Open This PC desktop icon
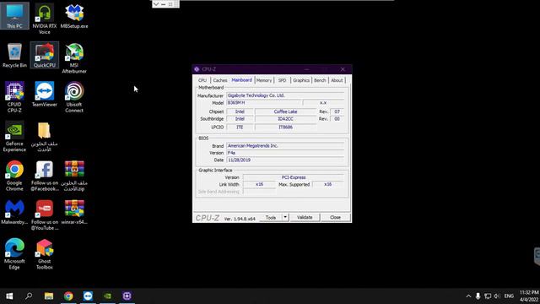 (14, 16)
